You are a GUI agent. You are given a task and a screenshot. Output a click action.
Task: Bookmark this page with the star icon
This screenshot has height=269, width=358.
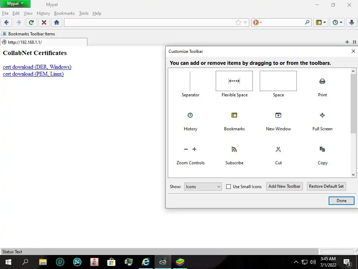[x=238, y=22]
